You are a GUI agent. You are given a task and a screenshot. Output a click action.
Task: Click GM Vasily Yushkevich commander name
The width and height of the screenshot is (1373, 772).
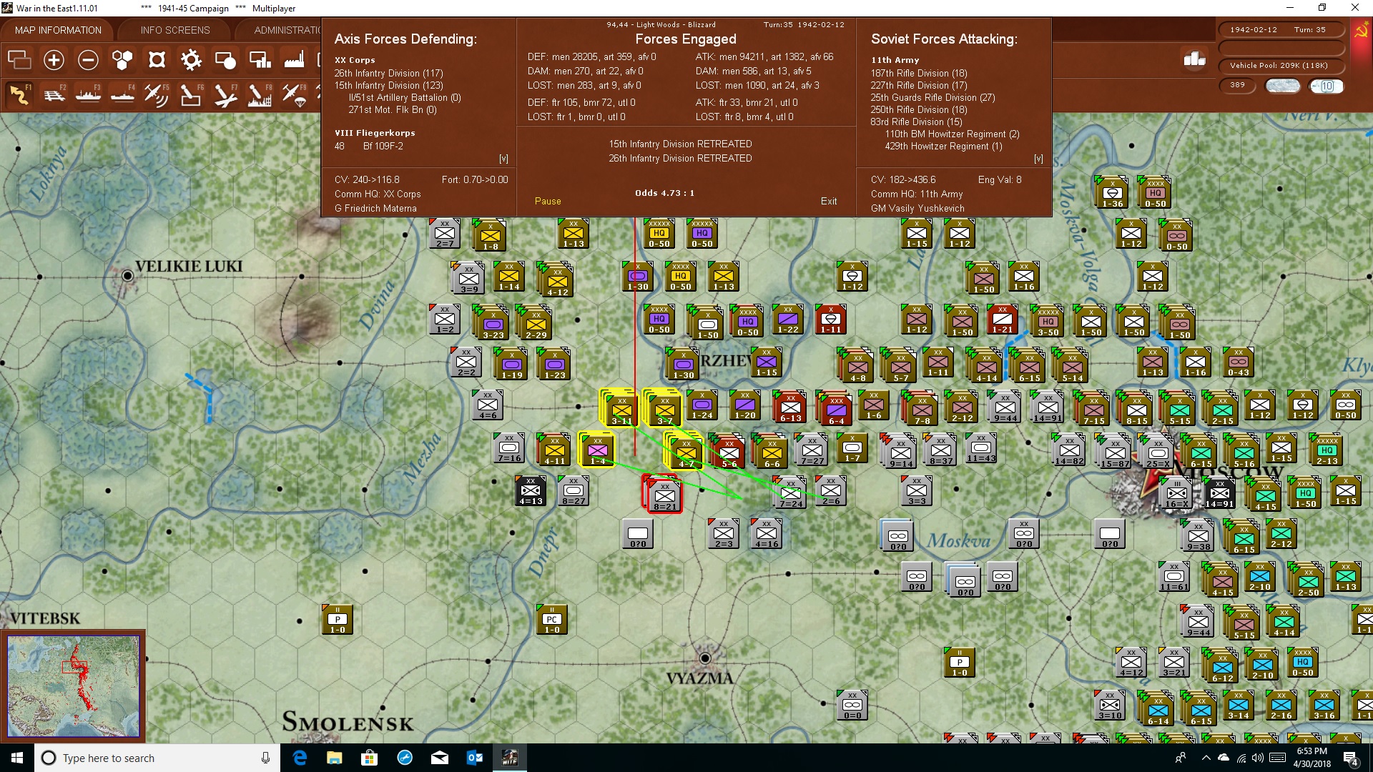pos(917,209)
